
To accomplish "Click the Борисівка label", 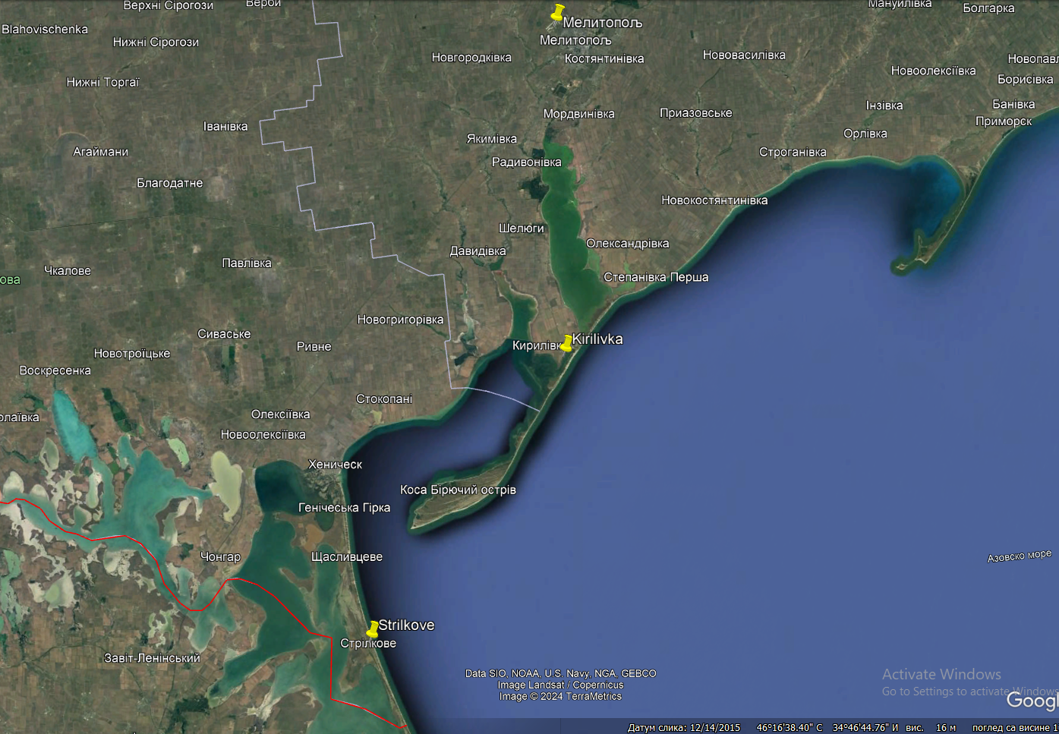I will coord(1026,79).
